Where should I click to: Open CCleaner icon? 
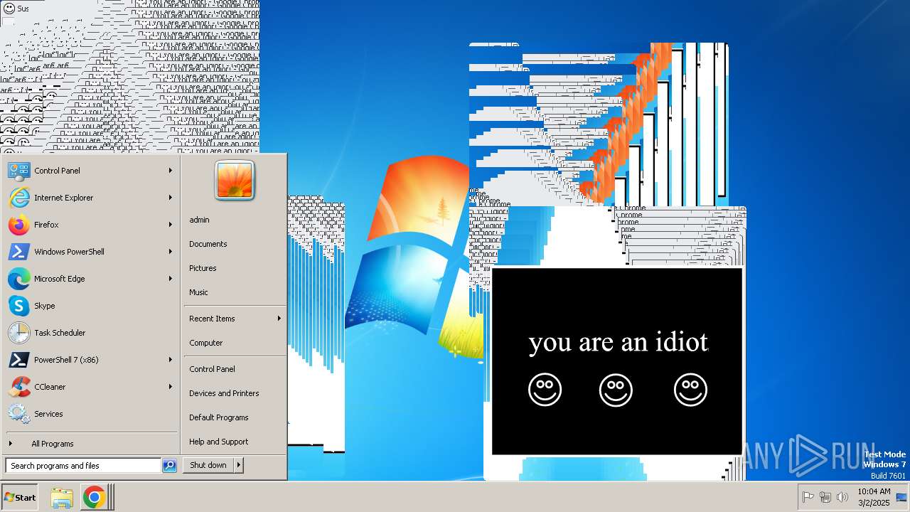point(19,387)
